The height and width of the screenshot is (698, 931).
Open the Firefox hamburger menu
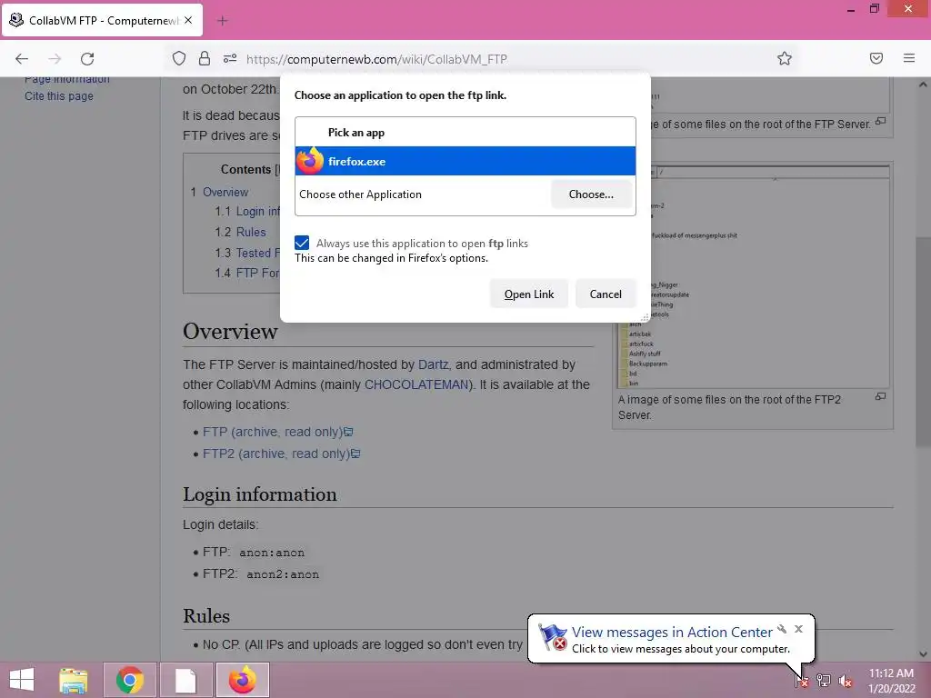(x=909, y=58)
